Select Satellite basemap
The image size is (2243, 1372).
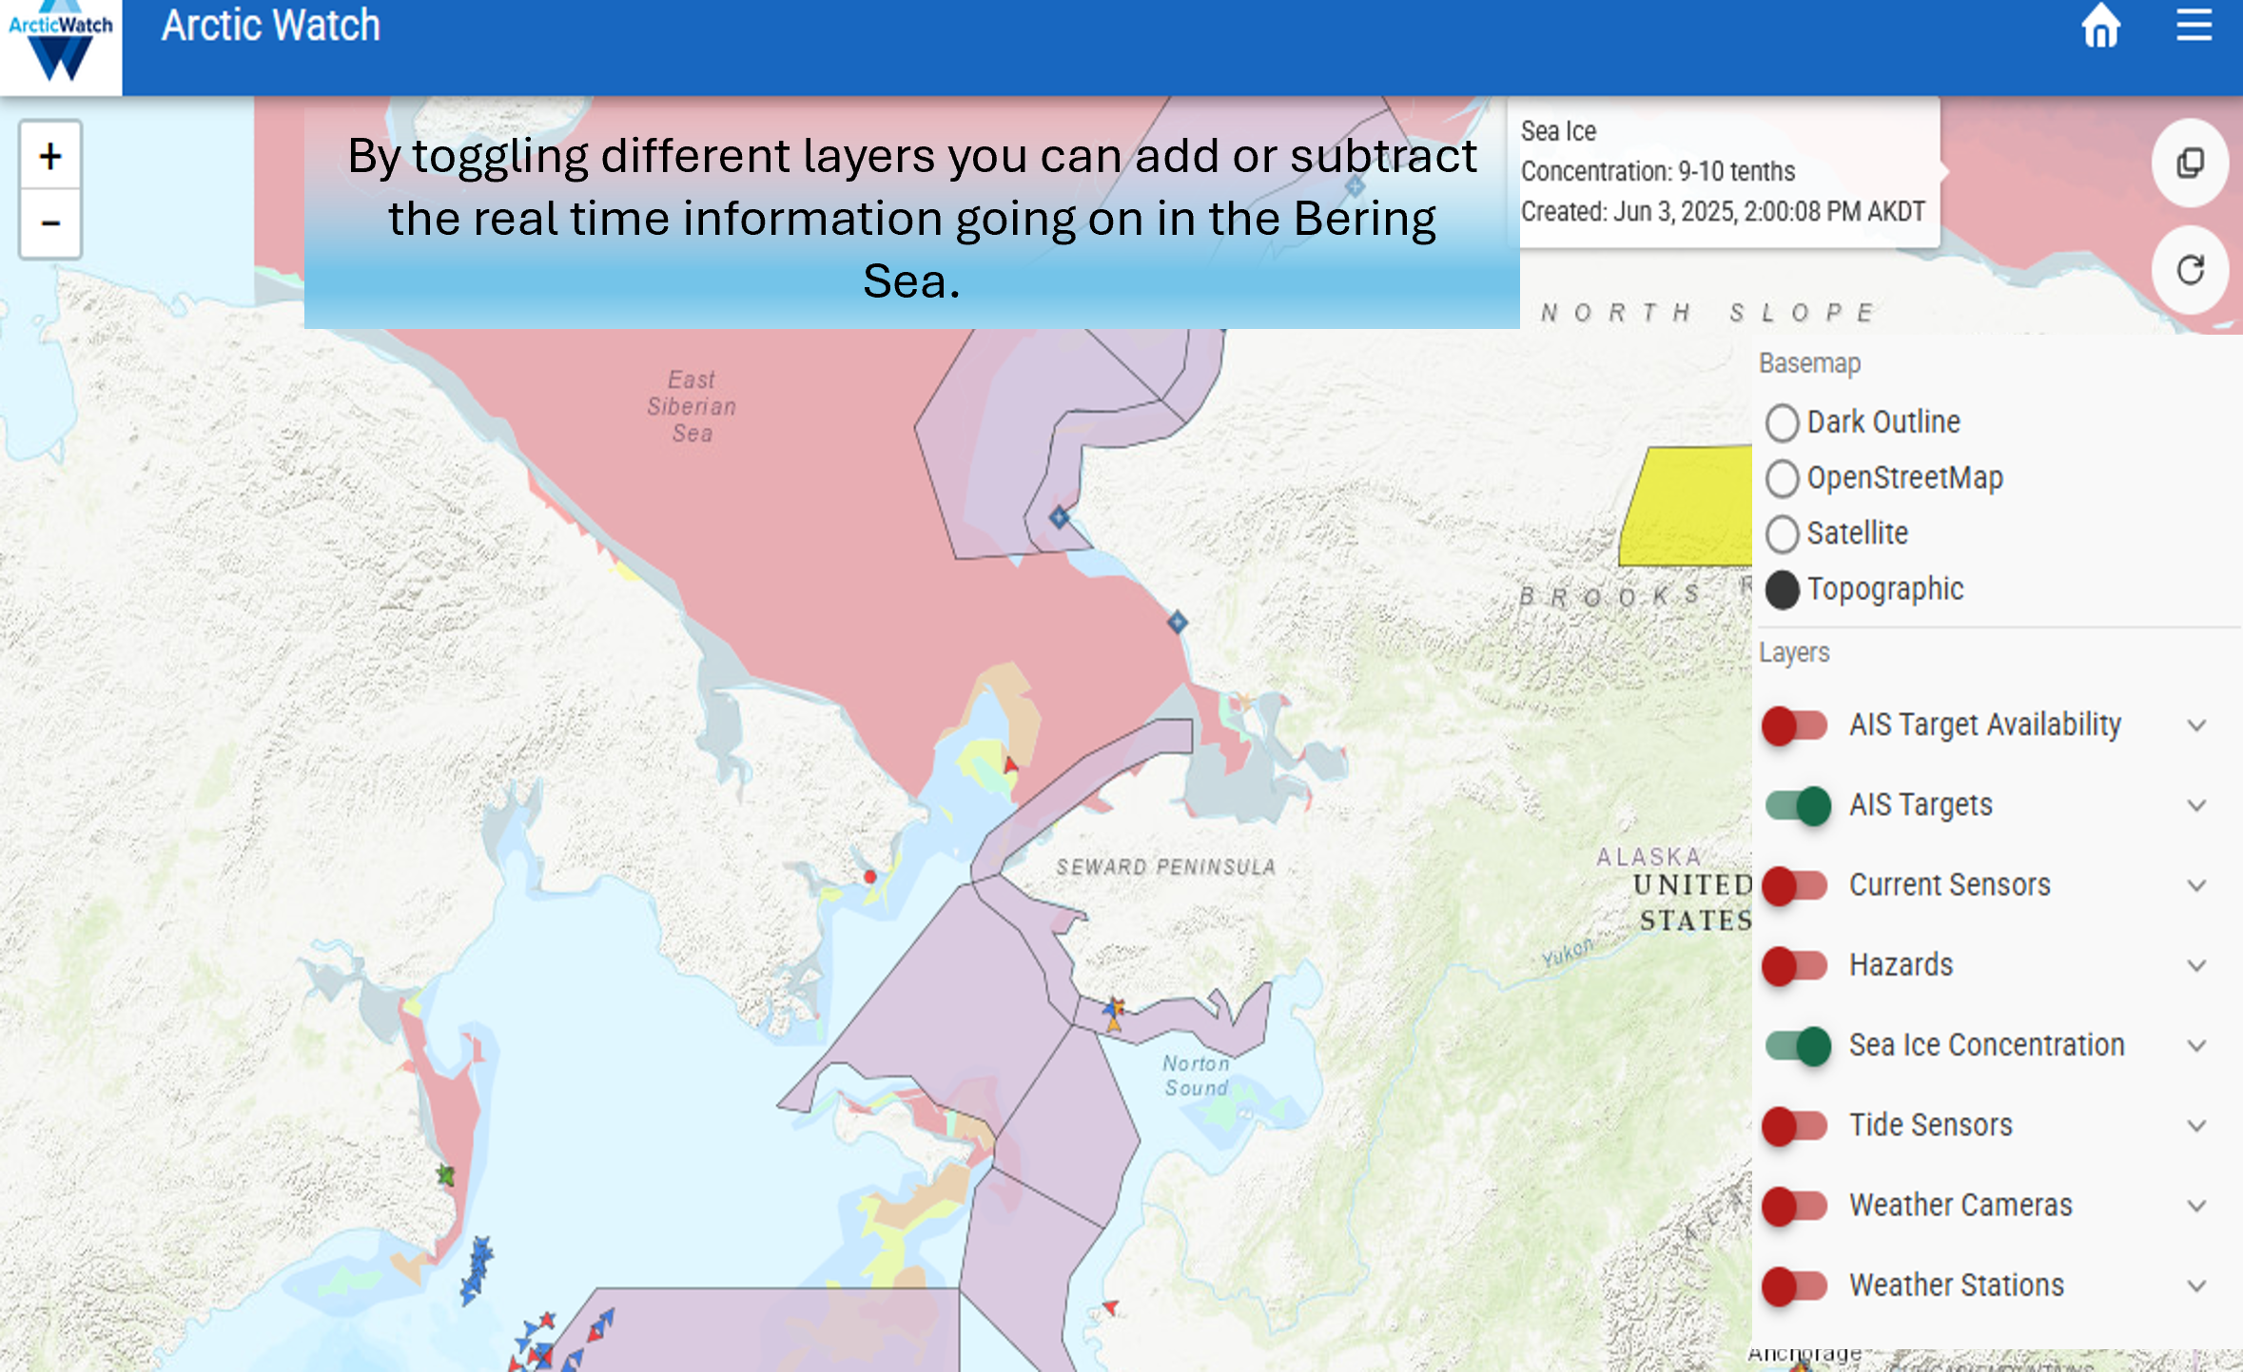point(1782,533)
